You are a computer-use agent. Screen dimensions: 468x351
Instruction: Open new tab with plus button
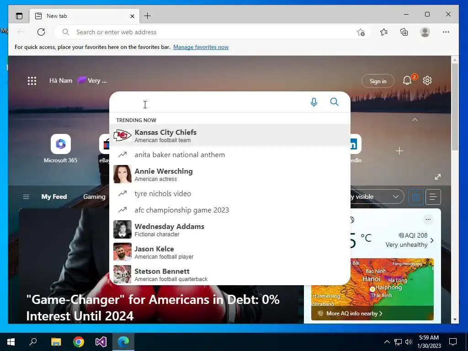[148, 16]
